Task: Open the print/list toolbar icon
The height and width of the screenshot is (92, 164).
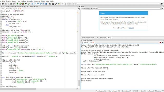Action: pos(11,4)
